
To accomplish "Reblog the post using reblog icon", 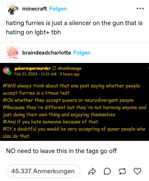I will tap(122, 171).
